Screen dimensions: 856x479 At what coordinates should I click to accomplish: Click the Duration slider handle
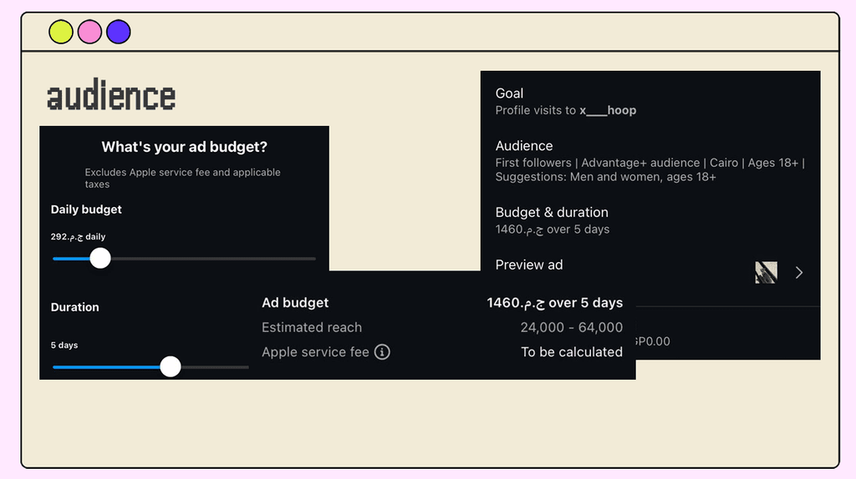coord(171,366)
